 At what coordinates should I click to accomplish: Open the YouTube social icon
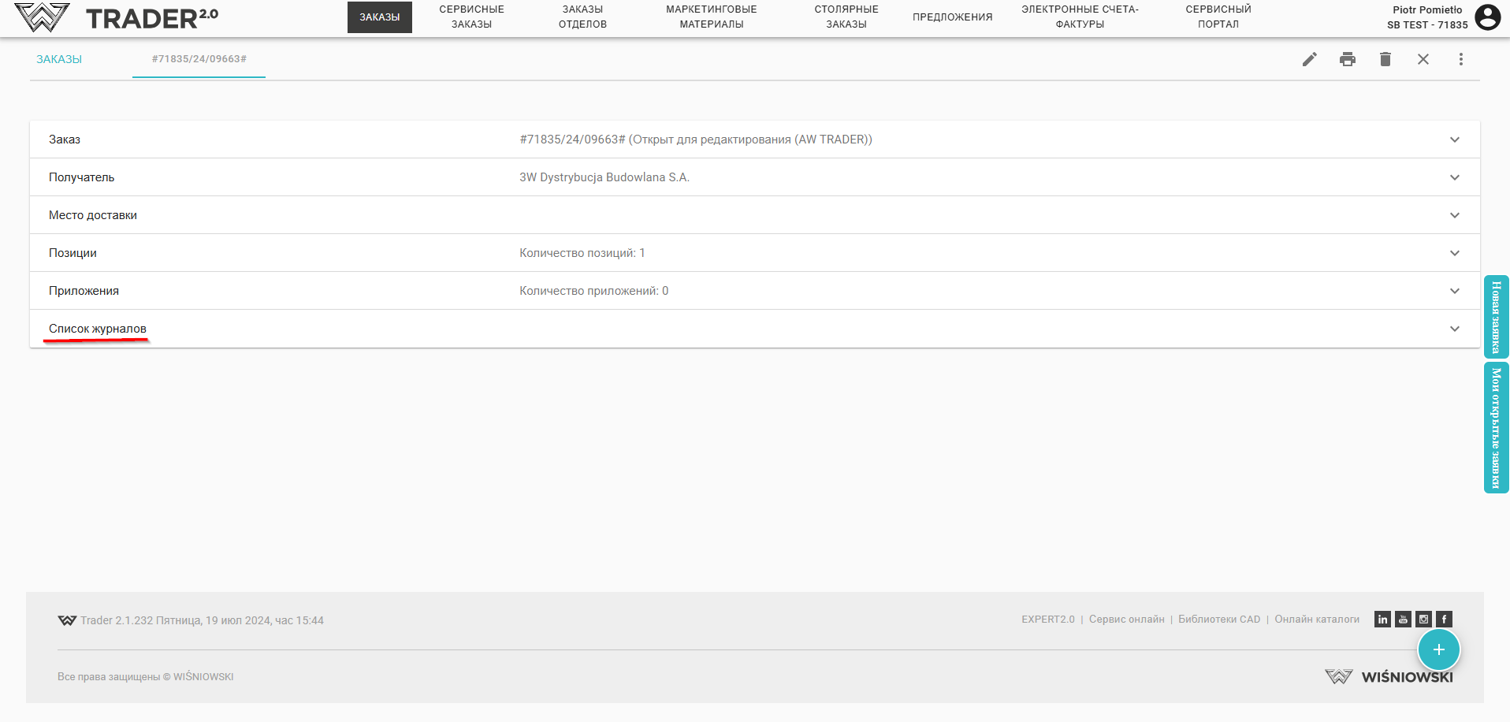1403,620
